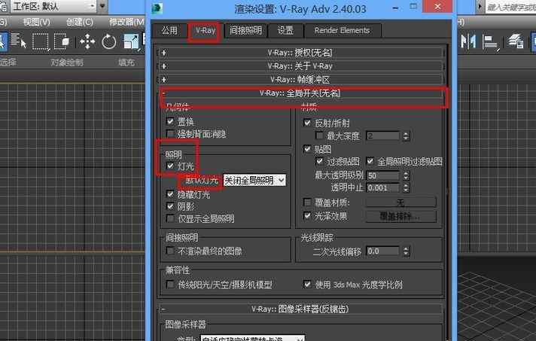Switch to the 设置 tab
This screenshot has height=341, width=536.
(x=285, y=30)
